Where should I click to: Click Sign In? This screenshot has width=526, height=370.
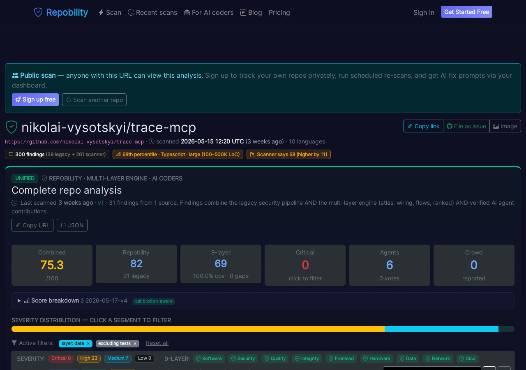(x=424, y=12)
